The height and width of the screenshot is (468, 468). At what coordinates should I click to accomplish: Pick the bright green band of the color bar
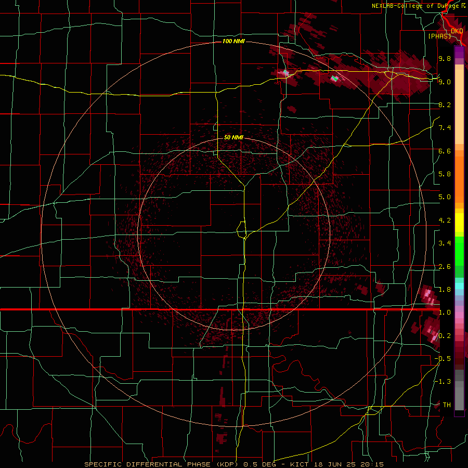tap(459, 251)
